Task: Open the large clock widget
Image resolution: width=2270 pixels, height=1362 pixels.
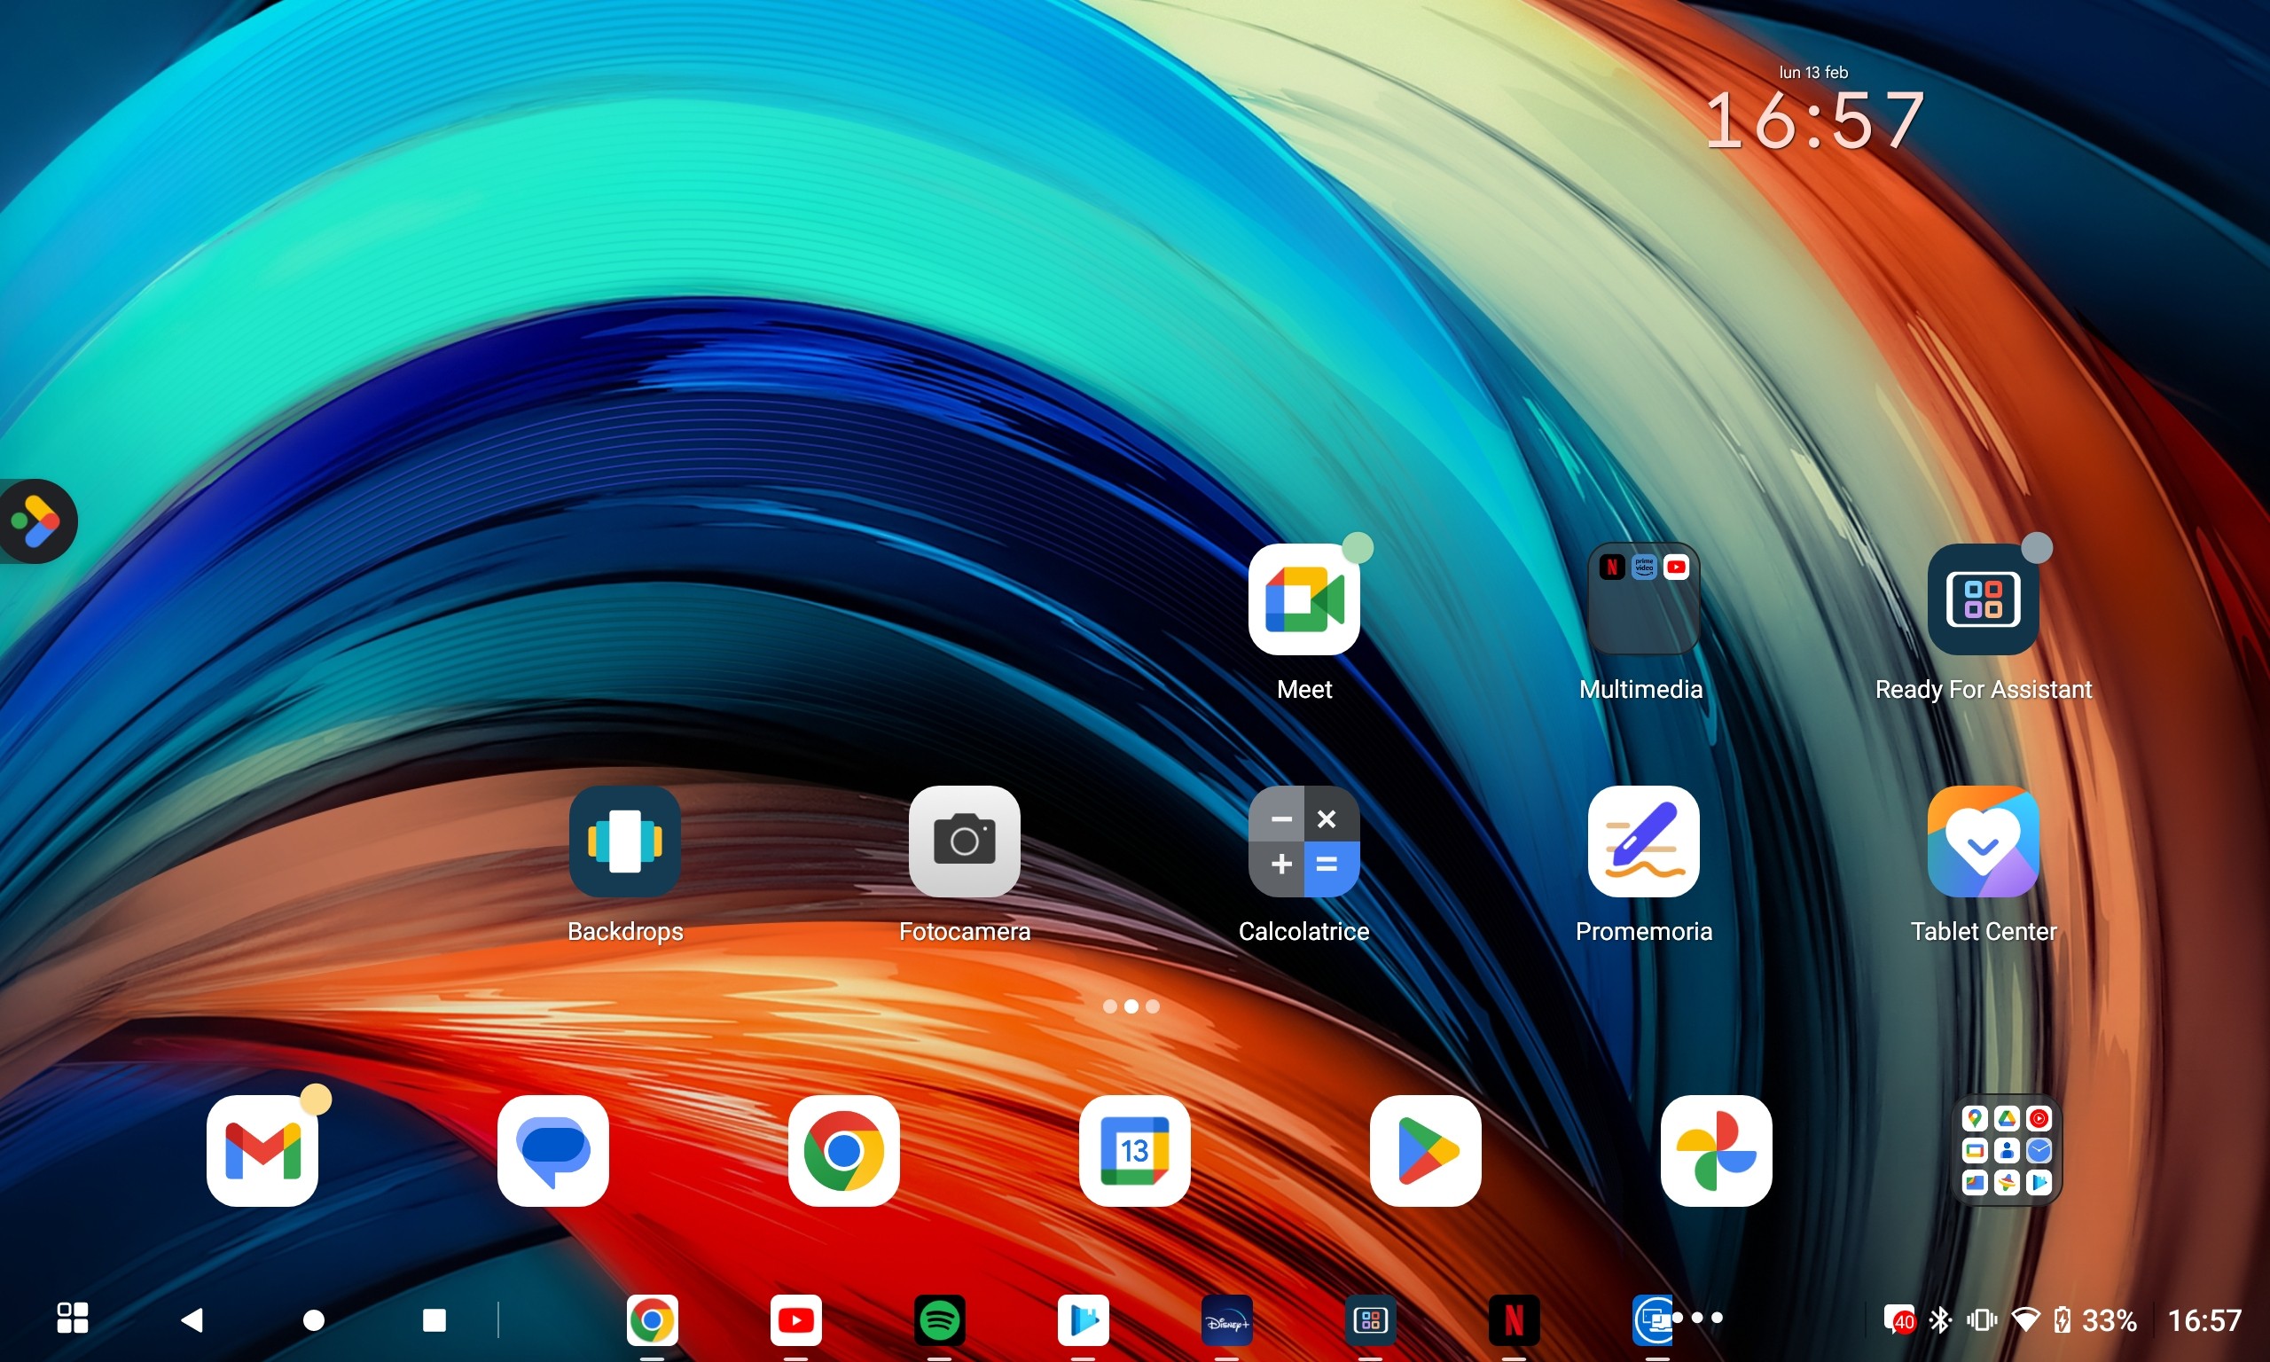Action: (x=1814, y=121)
